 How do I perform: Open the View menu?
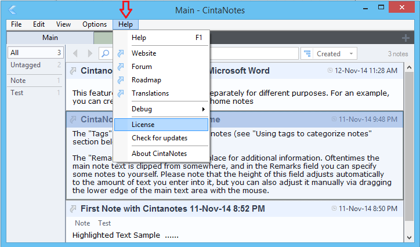click(63, 24)
